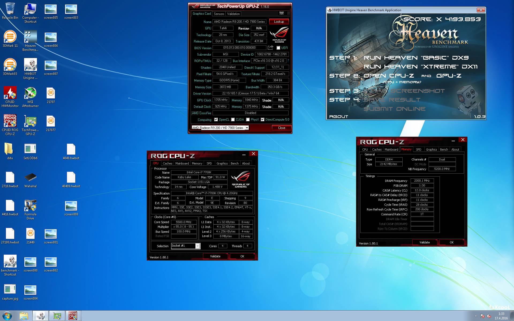Open Bench tab in CPU window
This screenshot has width=514, height=321.
[x=235, y=163]
